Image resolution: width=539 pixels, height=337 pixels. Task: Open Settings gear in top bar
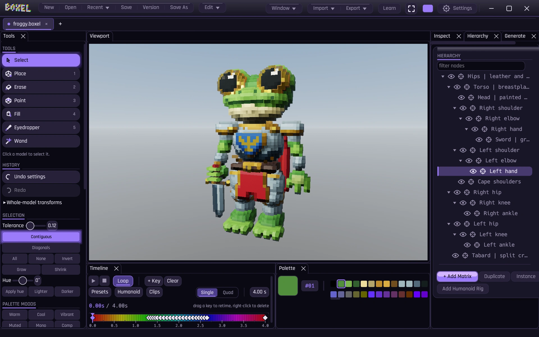(457, 8)
